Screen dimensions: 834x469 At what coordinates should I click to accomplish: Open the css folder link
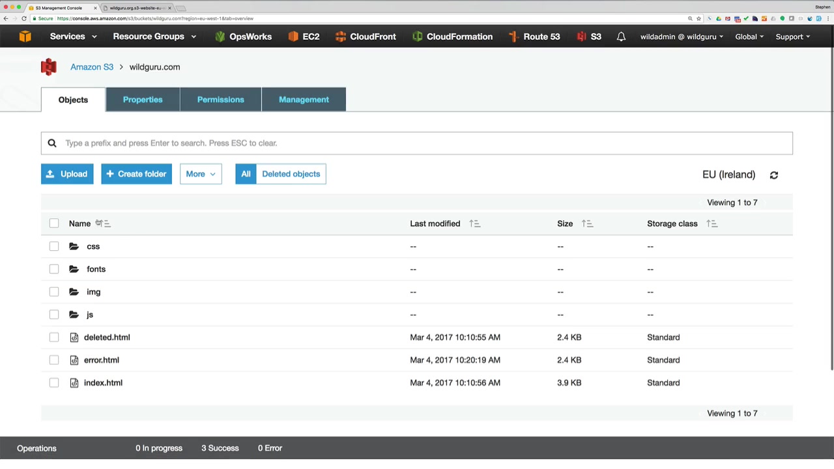click(x=93, y=246)
